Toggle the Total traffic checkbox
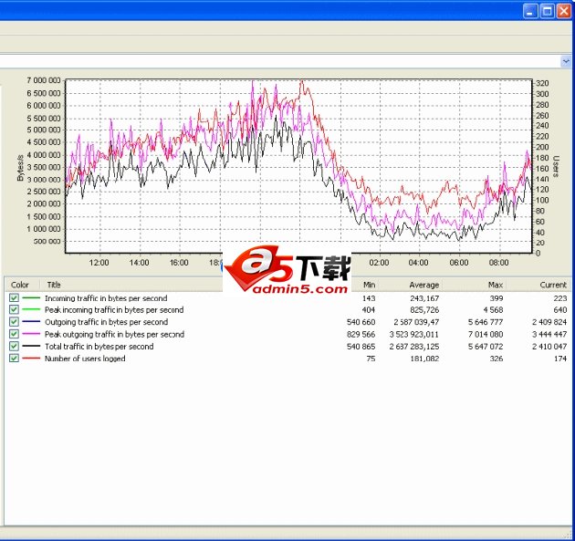The height and width of the screenshot is (541, 575). coord(14,347)
